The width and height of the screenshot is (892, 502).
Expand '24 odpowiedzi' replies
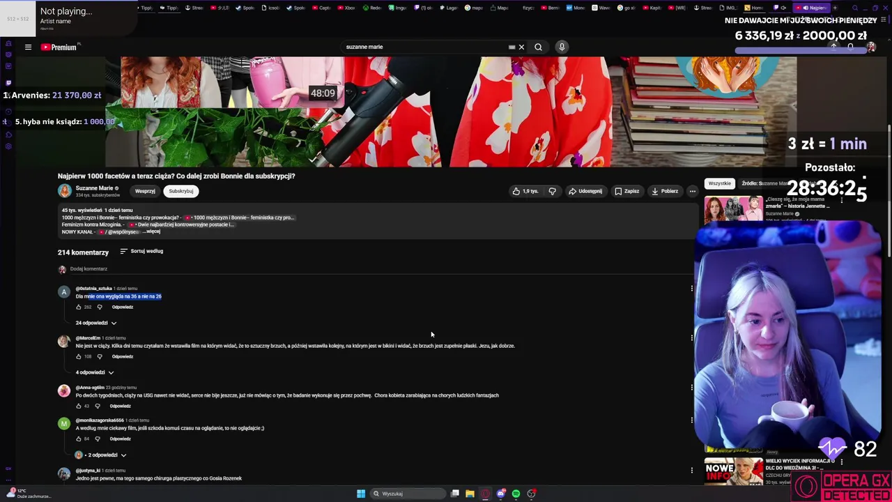pos(96,323)
